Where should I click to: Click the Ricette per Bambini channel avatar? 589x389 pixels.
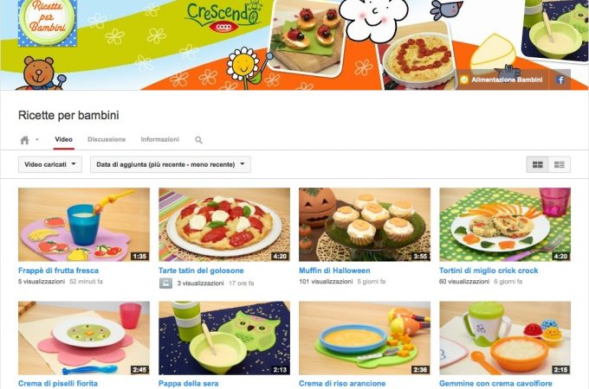coord(48,22)
